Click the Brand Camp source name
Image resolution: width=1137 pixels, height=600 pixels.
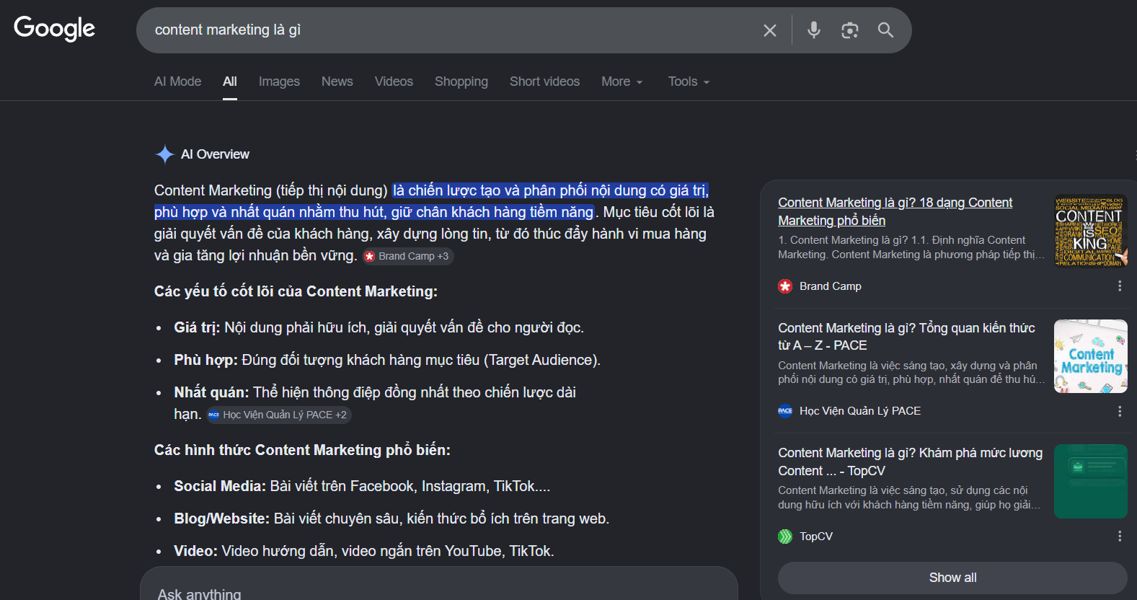[831, 286]
